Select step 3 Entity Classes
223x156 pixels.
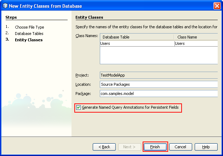(x=29, y=40)
